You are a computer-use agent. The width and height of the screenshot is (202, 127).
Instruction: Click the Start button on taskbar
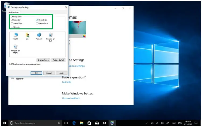pyautogui.click(x=5, y=123)
